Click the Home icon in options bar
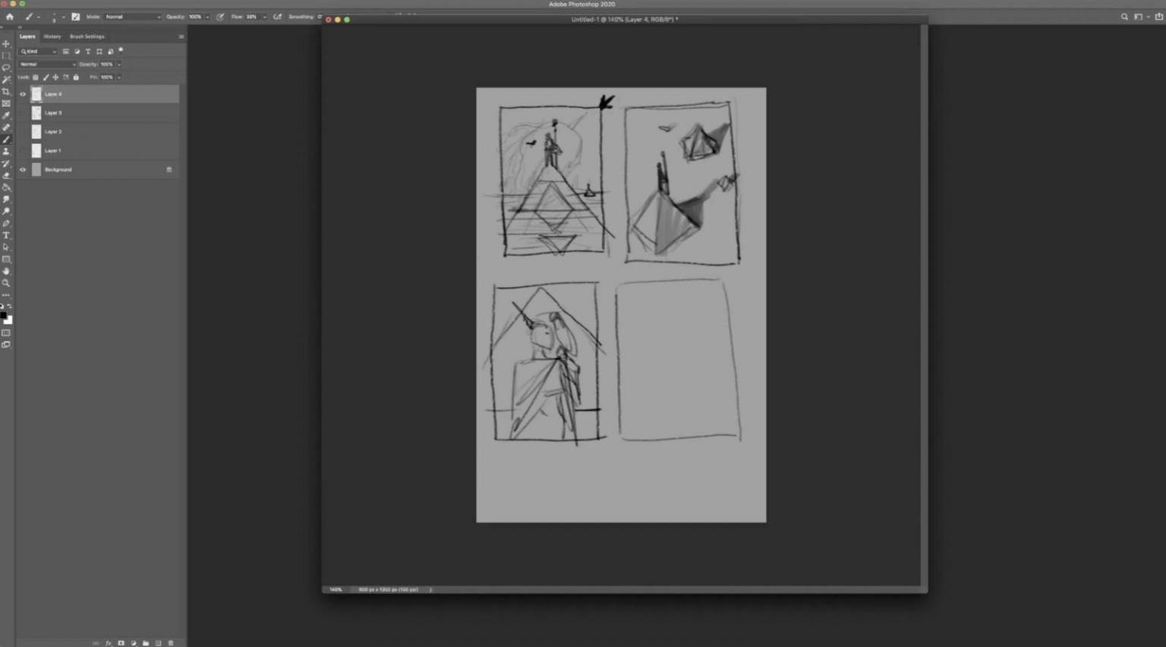 [x=10, y=17]
